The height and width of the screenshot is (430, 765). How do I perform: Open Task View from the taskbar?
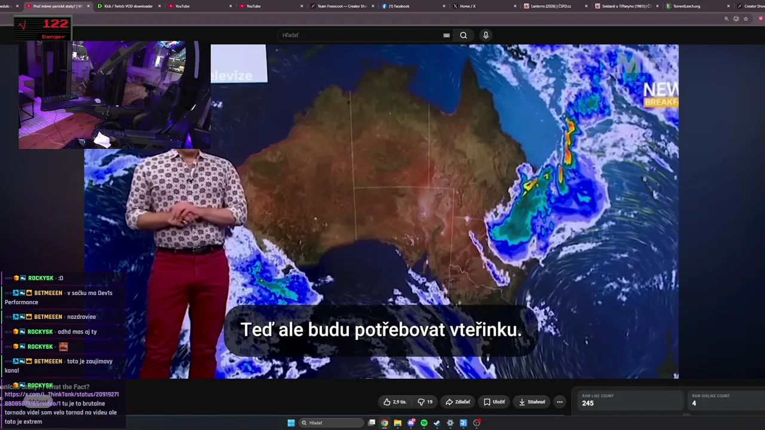(372, 423)
